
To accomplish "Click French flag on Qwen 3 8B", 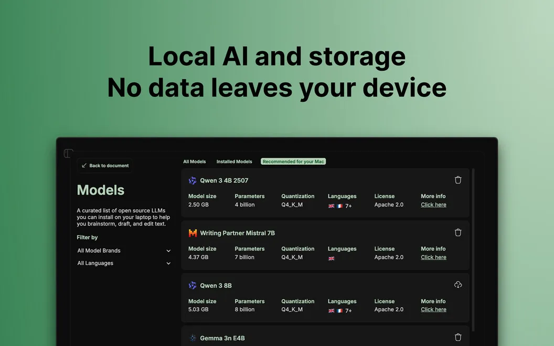I will pyautogui.click(x=339, y=311).
